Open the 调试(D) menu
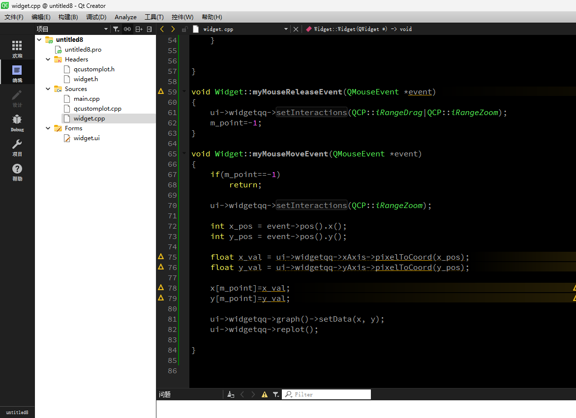 click(96, 17)
